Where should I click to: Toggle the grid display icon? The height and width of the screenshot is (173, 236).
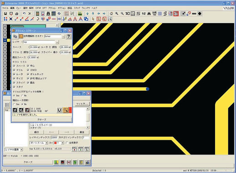click(x=160, y=14)
